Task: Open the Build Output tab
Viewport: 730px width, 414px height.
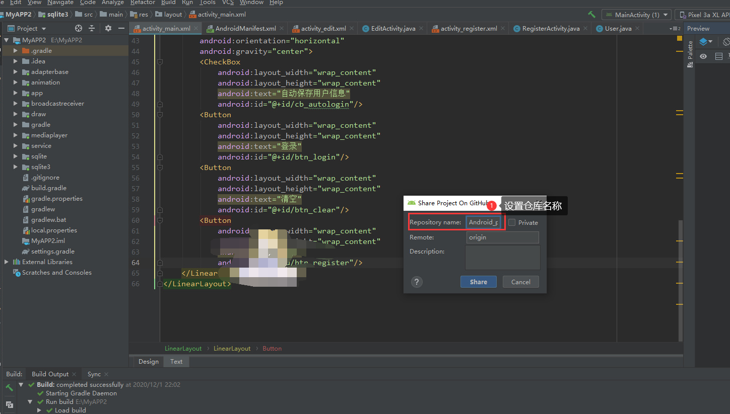Action: (x=50, y=374)
